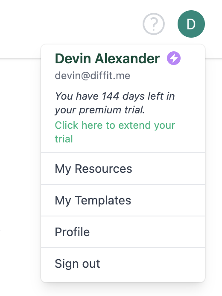Toggle the user dropdown with the profile circle
The image size is (222, 296).
tap(191, 24)
